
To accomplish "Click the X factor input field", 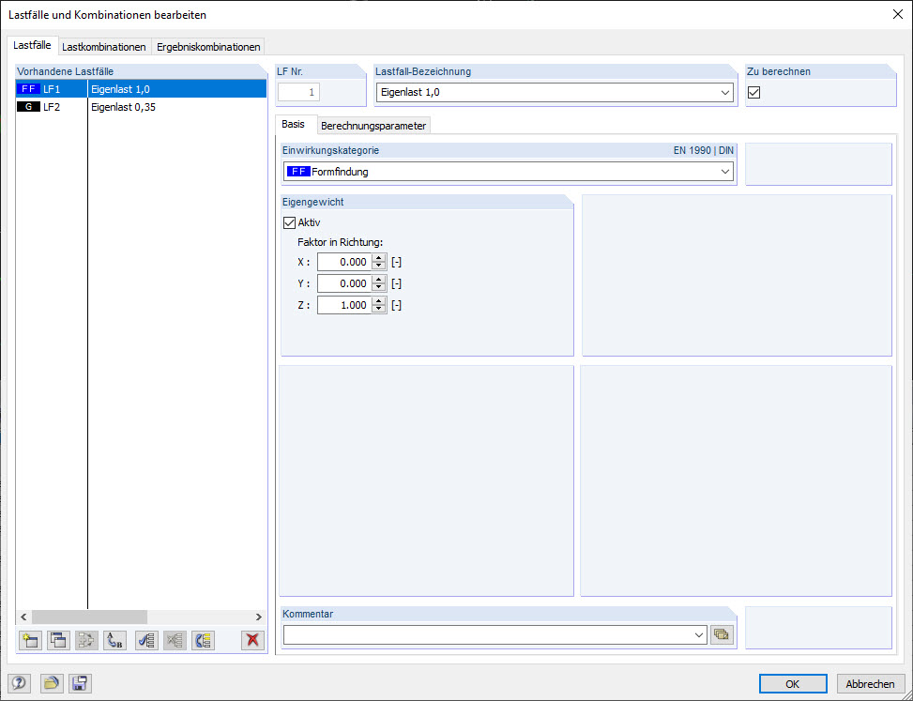I will click(x=344, y=262).
